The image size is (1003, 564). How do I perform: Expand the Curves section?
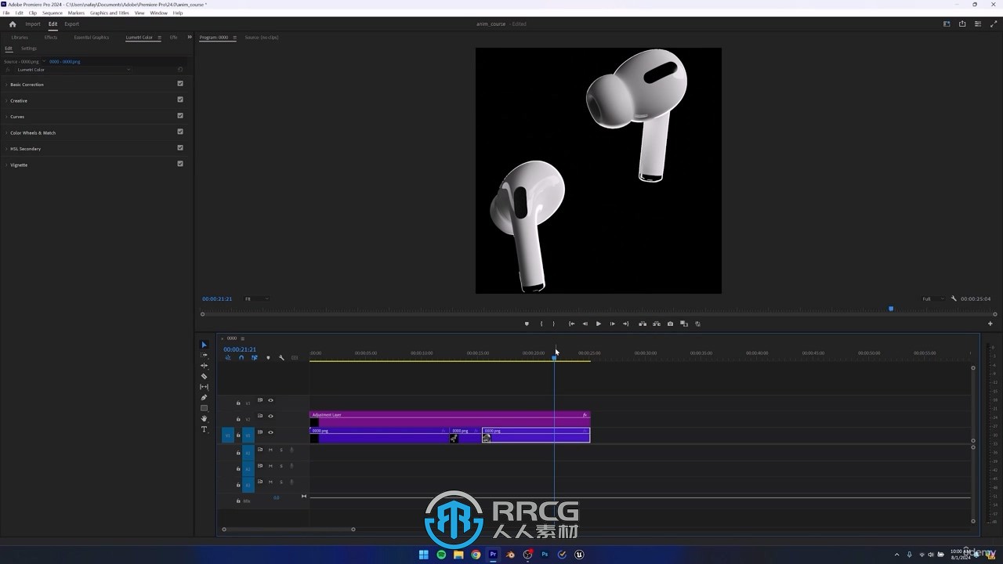point(6,117)
